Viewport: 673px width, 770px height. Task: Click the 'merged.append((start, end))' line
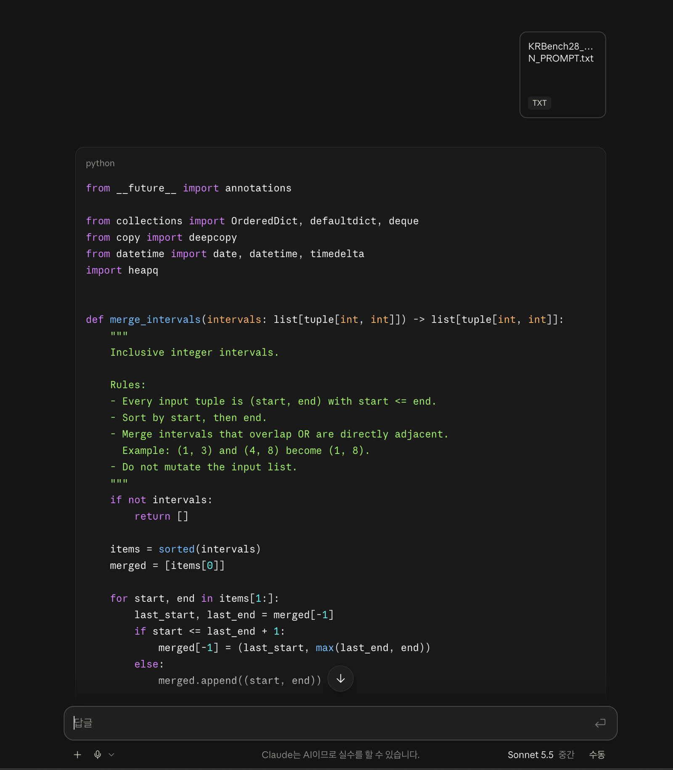click(240, 680)
